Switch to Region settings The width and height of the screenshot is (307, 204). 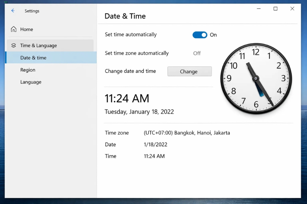pyautogui.click(x=28, y=70)
